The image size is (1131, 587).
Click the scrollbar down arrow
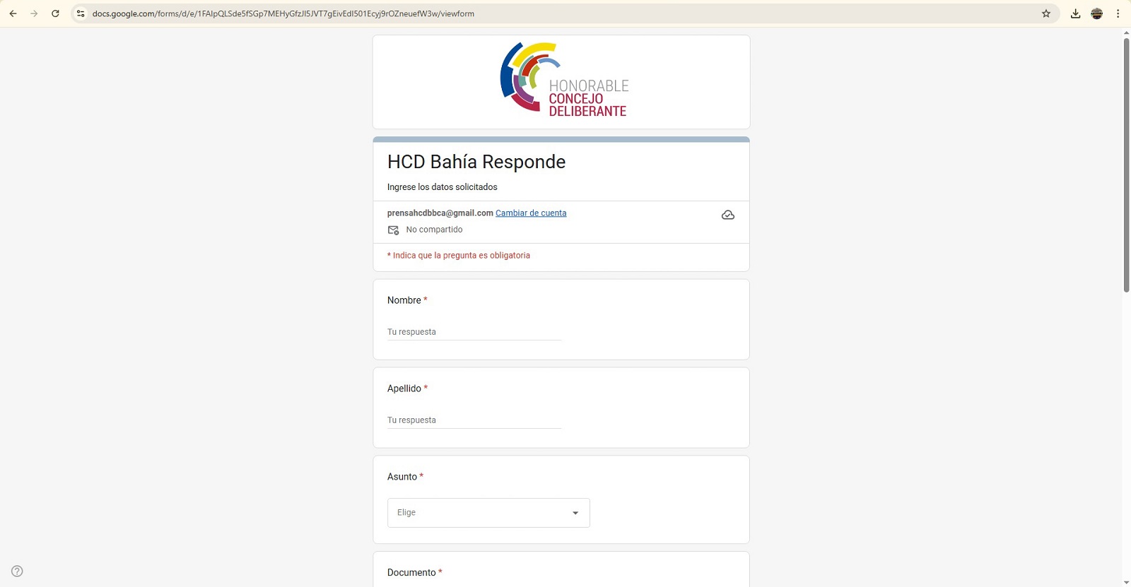pyautogui.click(x=1126, y=582)
